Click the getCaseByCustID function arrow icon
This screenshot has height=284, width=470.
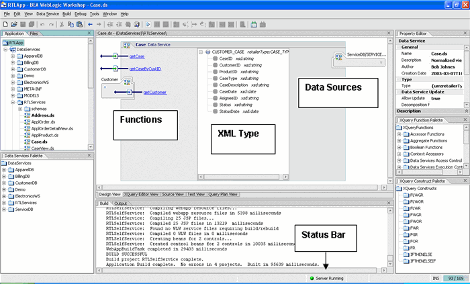click(x=115, y=68)
